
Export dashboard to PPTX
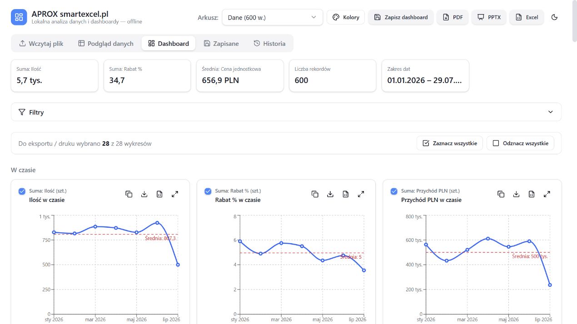tap(489, 17)
